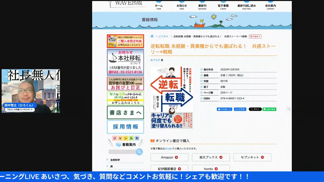Open the 書店さまへ banner
The width and height of the screenshot is (324, 182).
tap(125, 112)
